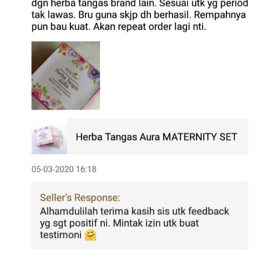Viewport: 257px width, 257px height.
Task: Click the review timestamp 05-03-2020 16:18
Action: [x=64, y=169]
